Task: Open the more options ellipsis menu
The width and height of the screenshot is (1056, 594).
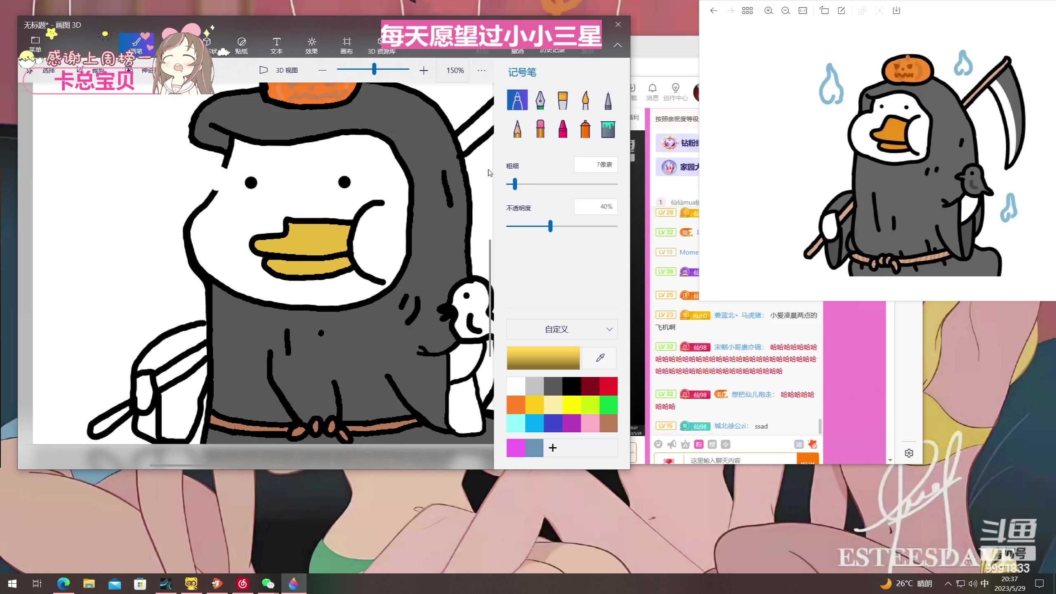Action: pyautogui.click(x=481, y=71)
